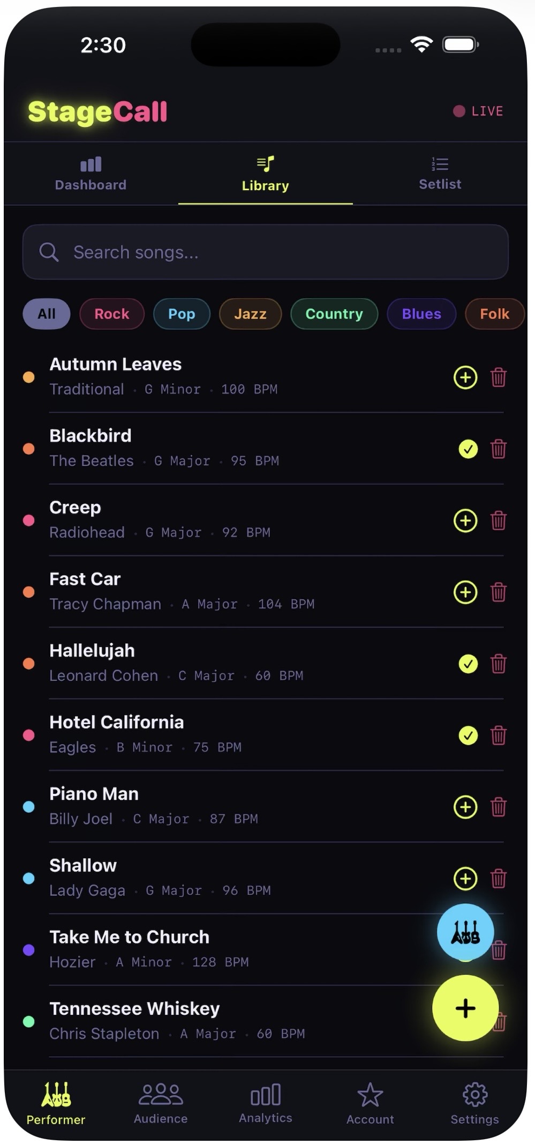The height and width of the screenshot is (1144, 535).
Task: Toggle the LIVE status indicator
Action: tap(478, 111)
